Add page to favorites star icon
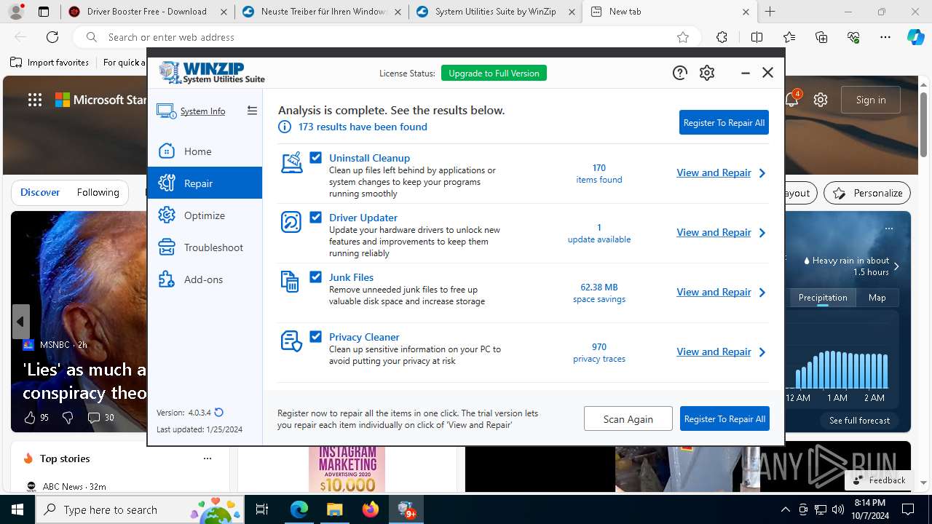Viewport: 932px width, 524px height. click(x=683, y=37)
